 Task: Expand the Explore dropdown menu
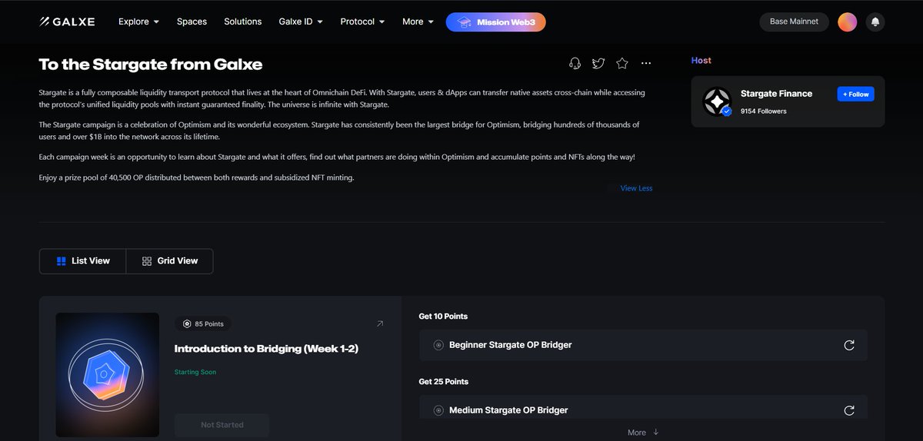click(x=138, y=22)
